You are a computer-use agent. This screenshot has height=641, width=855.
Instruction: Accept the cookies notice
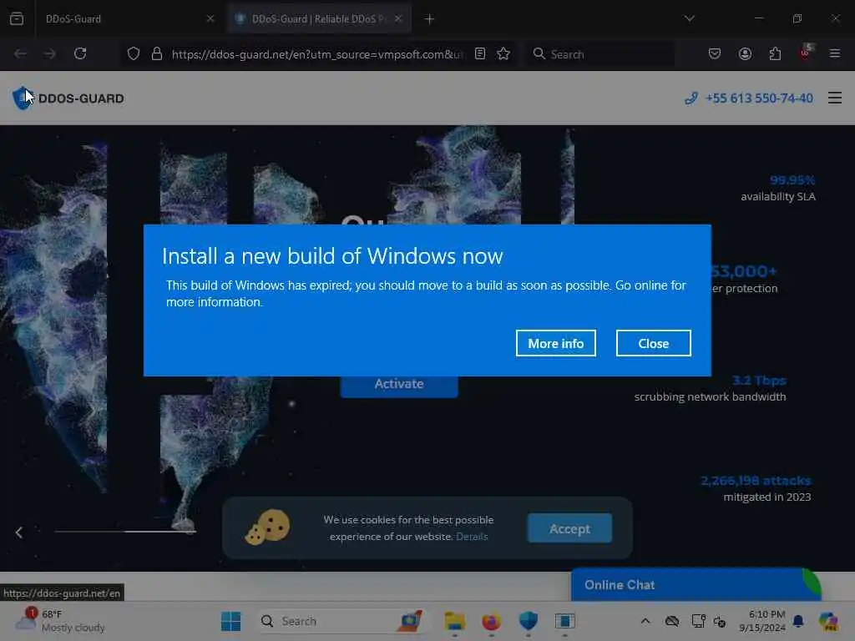tap(569, 528)
